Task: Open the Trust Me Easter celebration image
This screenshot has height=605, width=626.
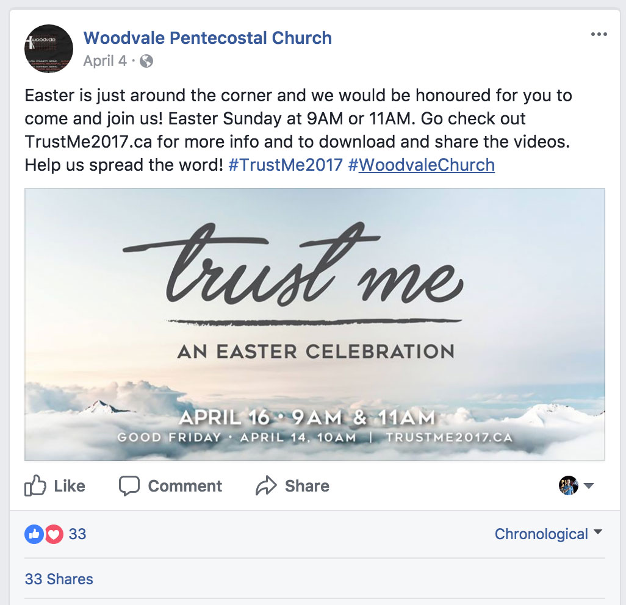Action: [315, 324]
